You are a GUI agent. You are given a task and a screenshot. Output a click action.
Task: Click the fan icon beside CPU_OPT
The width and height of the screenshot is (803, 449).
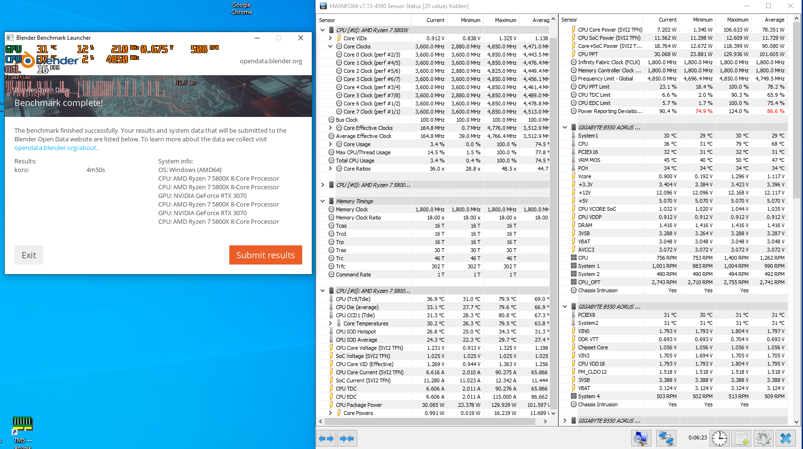coord(573,282)
